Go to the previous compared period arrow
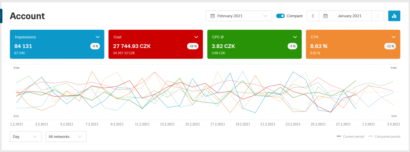This screenshot has width=410, height=152. [x=313, y=16]
